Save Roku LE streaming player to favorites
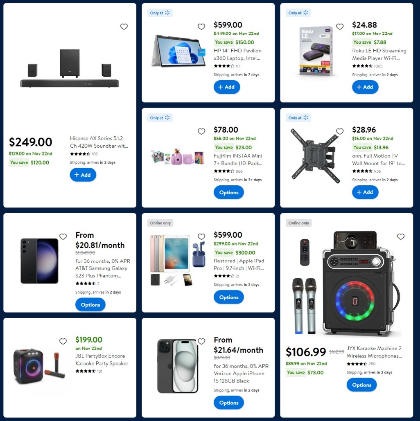 340,27
